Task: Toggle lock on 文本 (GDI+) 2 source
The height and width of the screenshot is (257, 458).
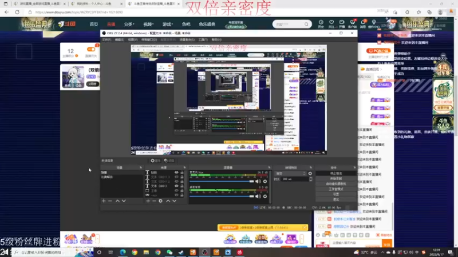Action: 182,181
